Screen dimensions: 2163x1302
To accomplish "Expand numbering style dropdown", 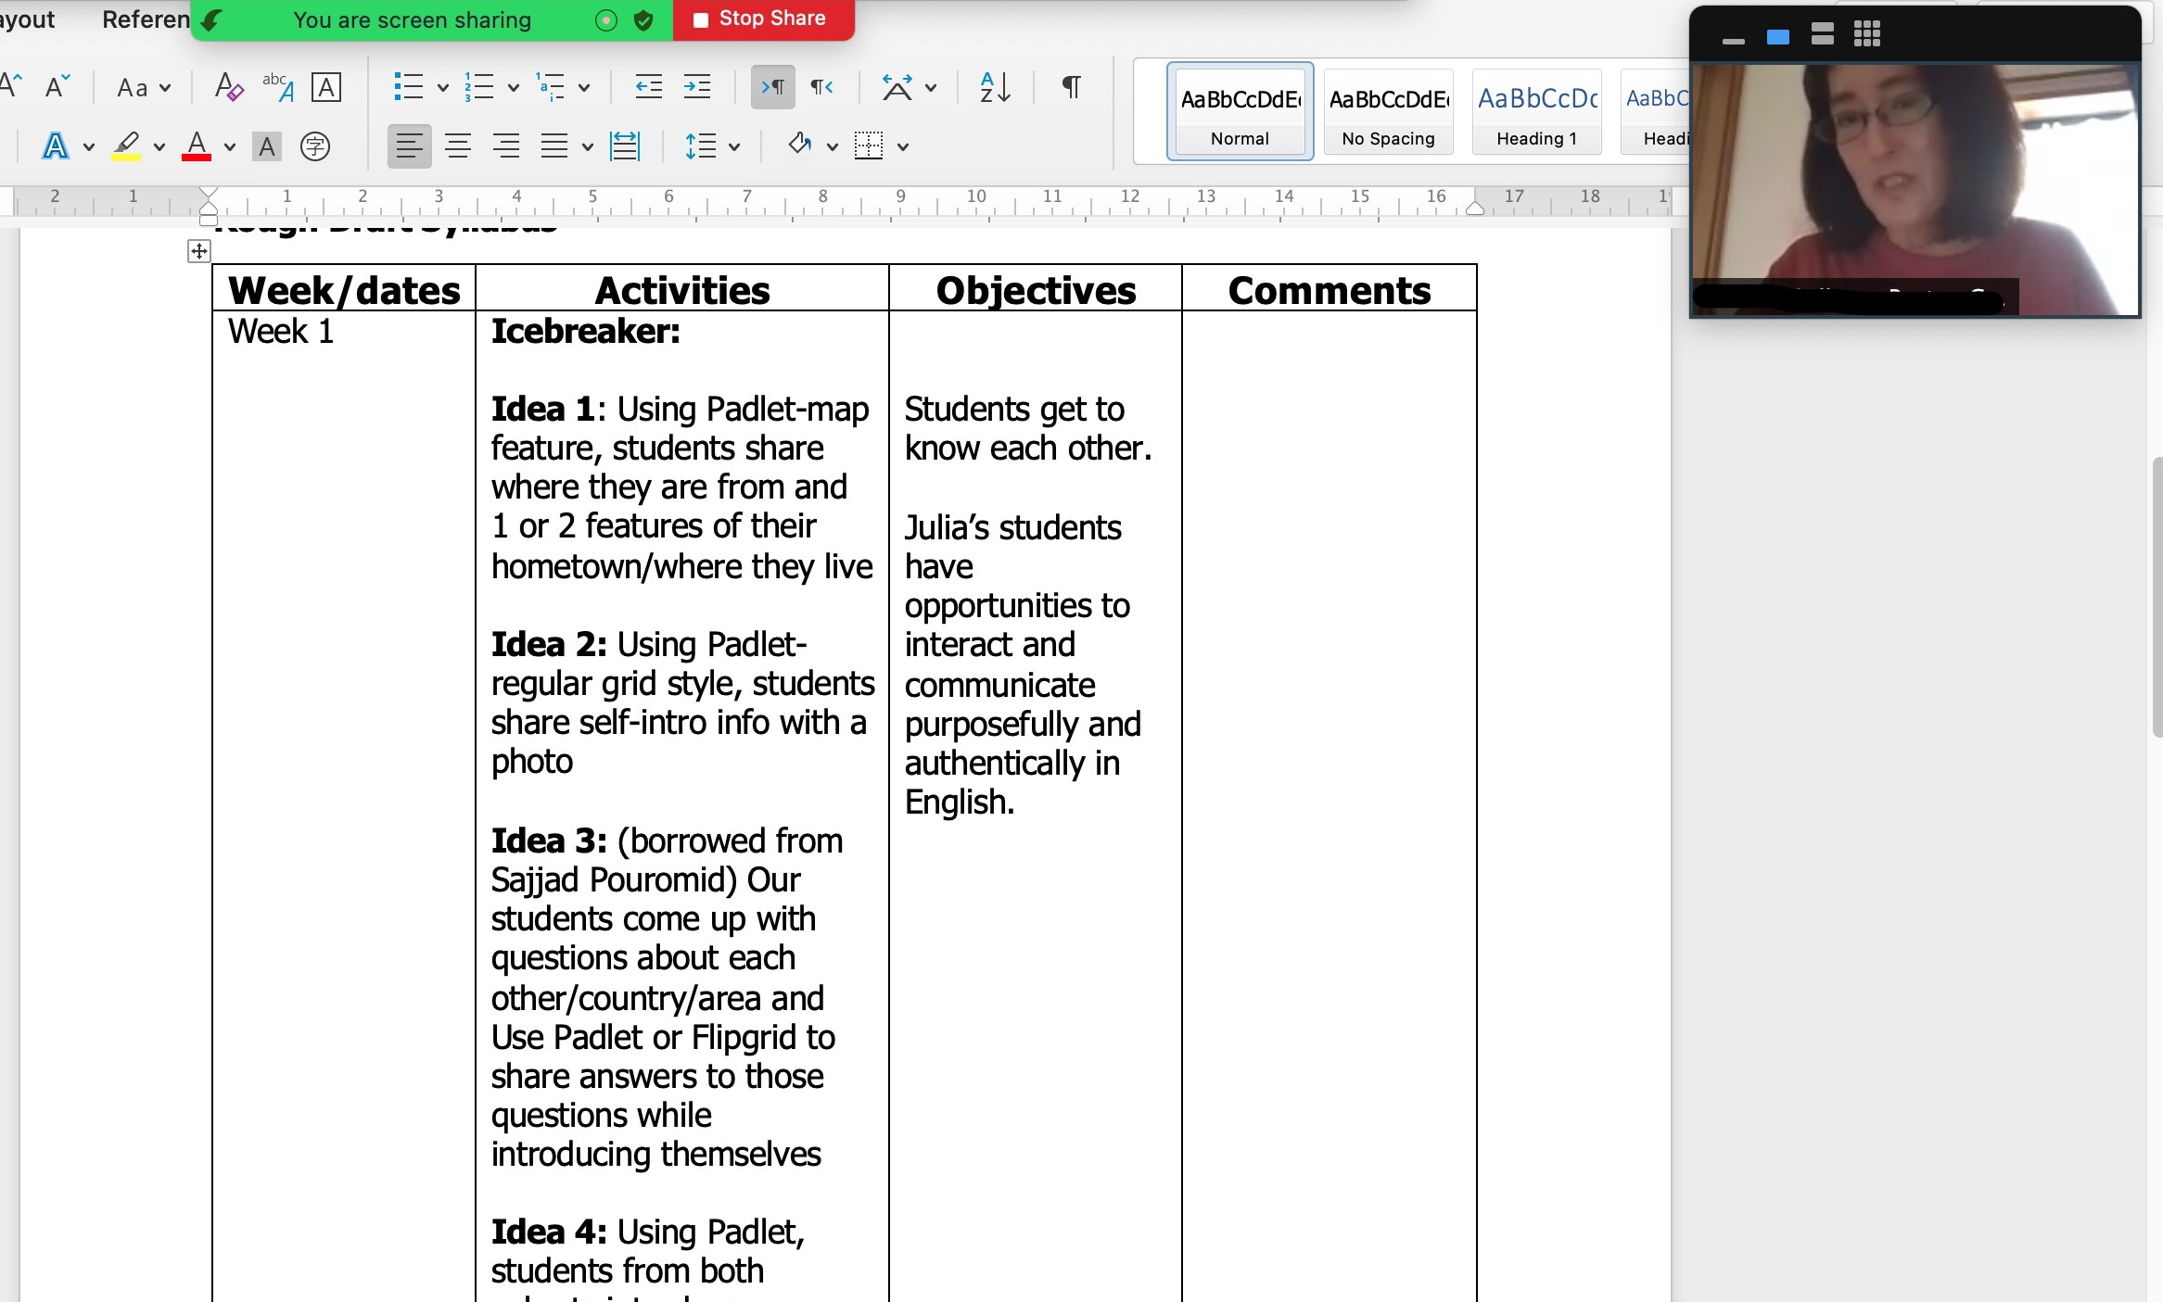I will pos(513,88).
